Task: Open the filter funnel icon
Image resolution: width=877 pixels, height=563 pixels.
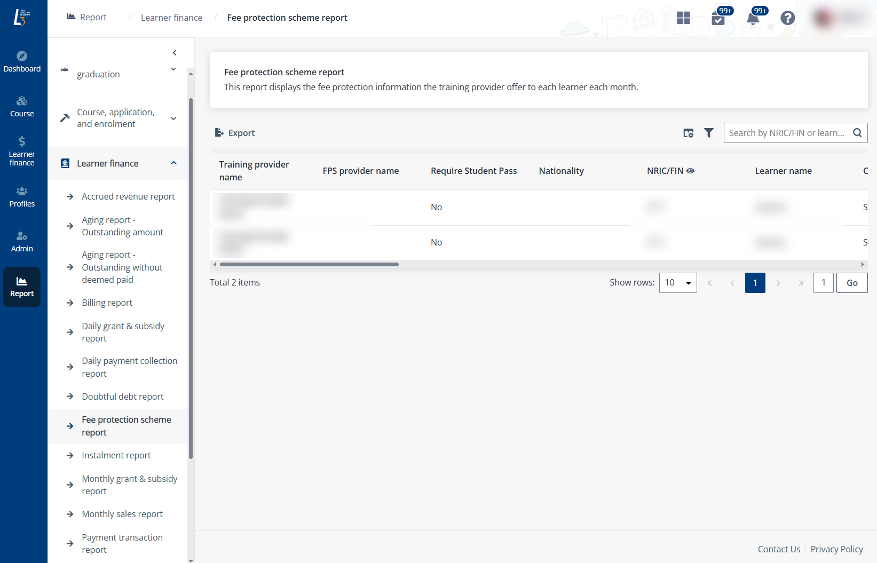Action: [x=708, y=133]
